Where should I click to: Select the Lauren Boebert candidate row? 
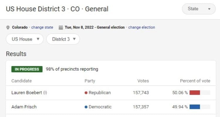pyautogui.click(x=111, y=93)
